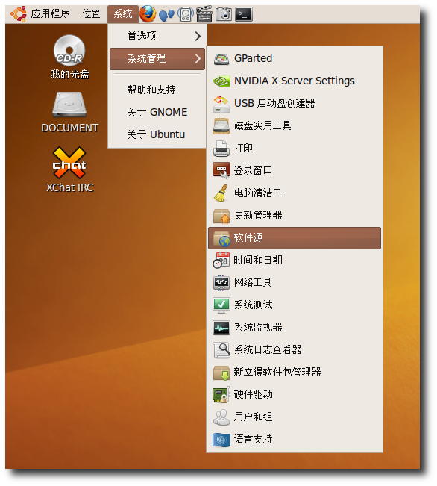This screenshot has height=486, width=437.
Task: Click the 系统监视器 graph icon
Action: [x=221, y=327]
